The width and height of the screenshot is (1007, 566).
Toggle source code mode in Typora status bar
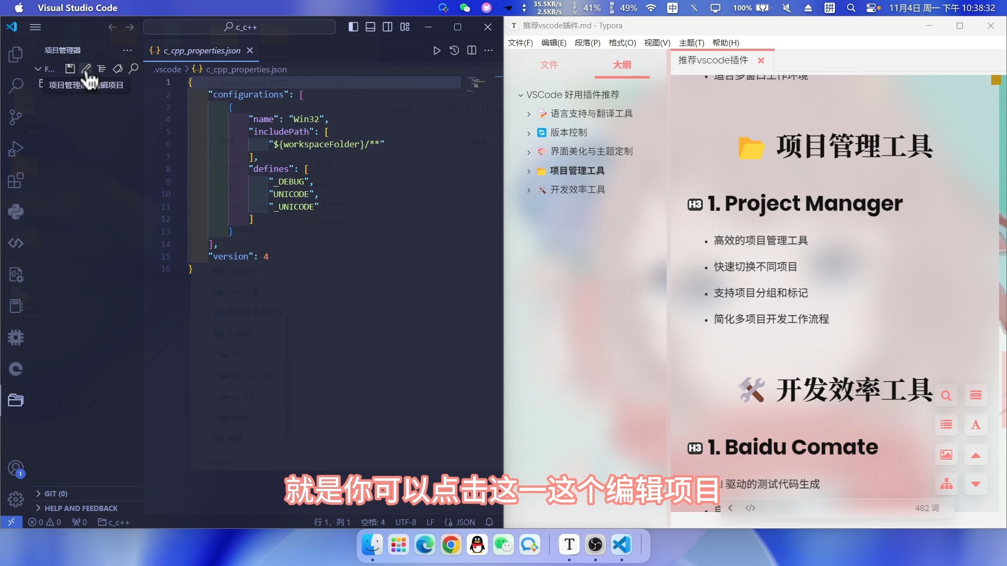[x=751, y=508]
